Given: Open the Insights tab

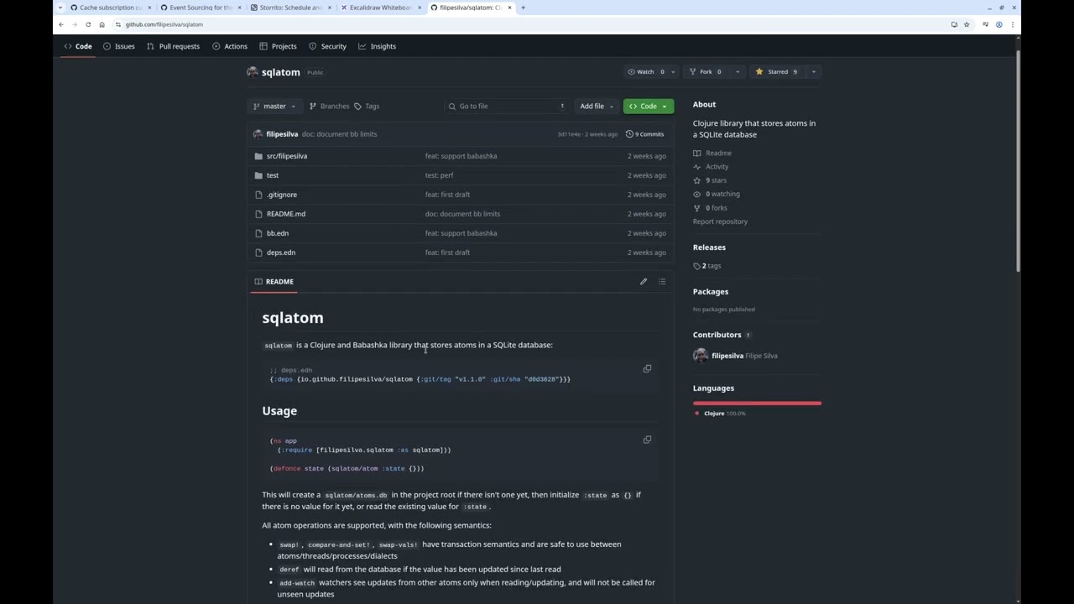Looking at the screenshot, I should coord(377,46).
